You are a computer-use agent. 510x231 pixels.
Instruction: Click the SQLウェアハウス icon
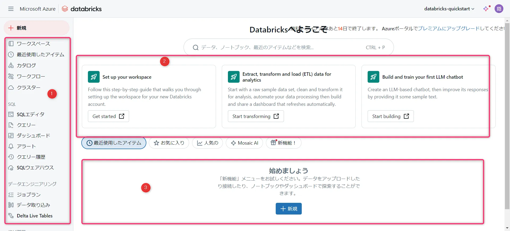[x=11, y=168]
